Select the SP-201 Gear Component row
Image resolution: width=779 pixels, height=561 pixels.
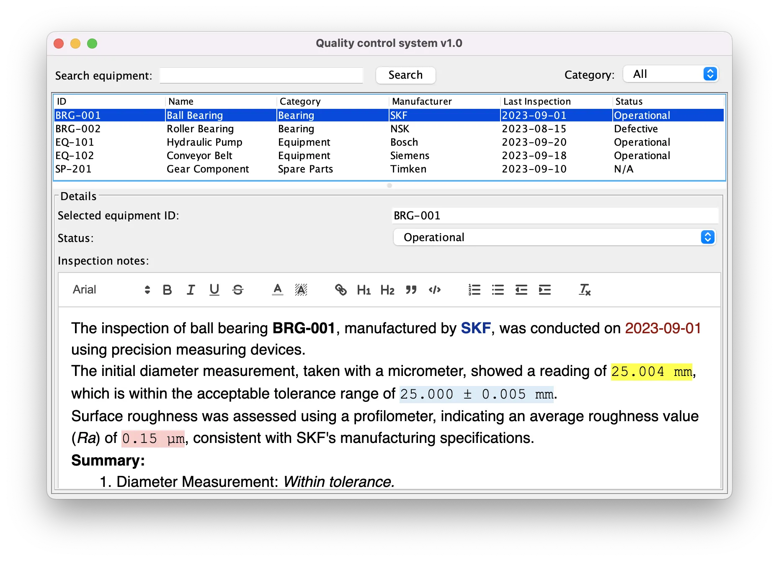click(x=389, y=169)
